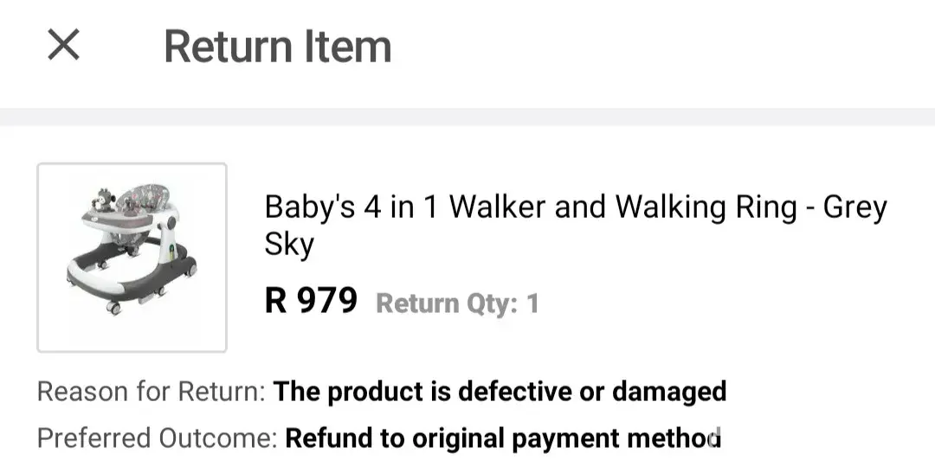Choose "Refund to original payment method" text
935x472 pixels.
(503, 438)
